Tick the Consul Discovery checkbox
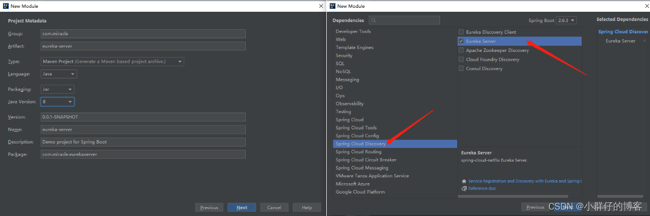The height and width of the screenshot is (216, 650). click(x=461, y=69)
